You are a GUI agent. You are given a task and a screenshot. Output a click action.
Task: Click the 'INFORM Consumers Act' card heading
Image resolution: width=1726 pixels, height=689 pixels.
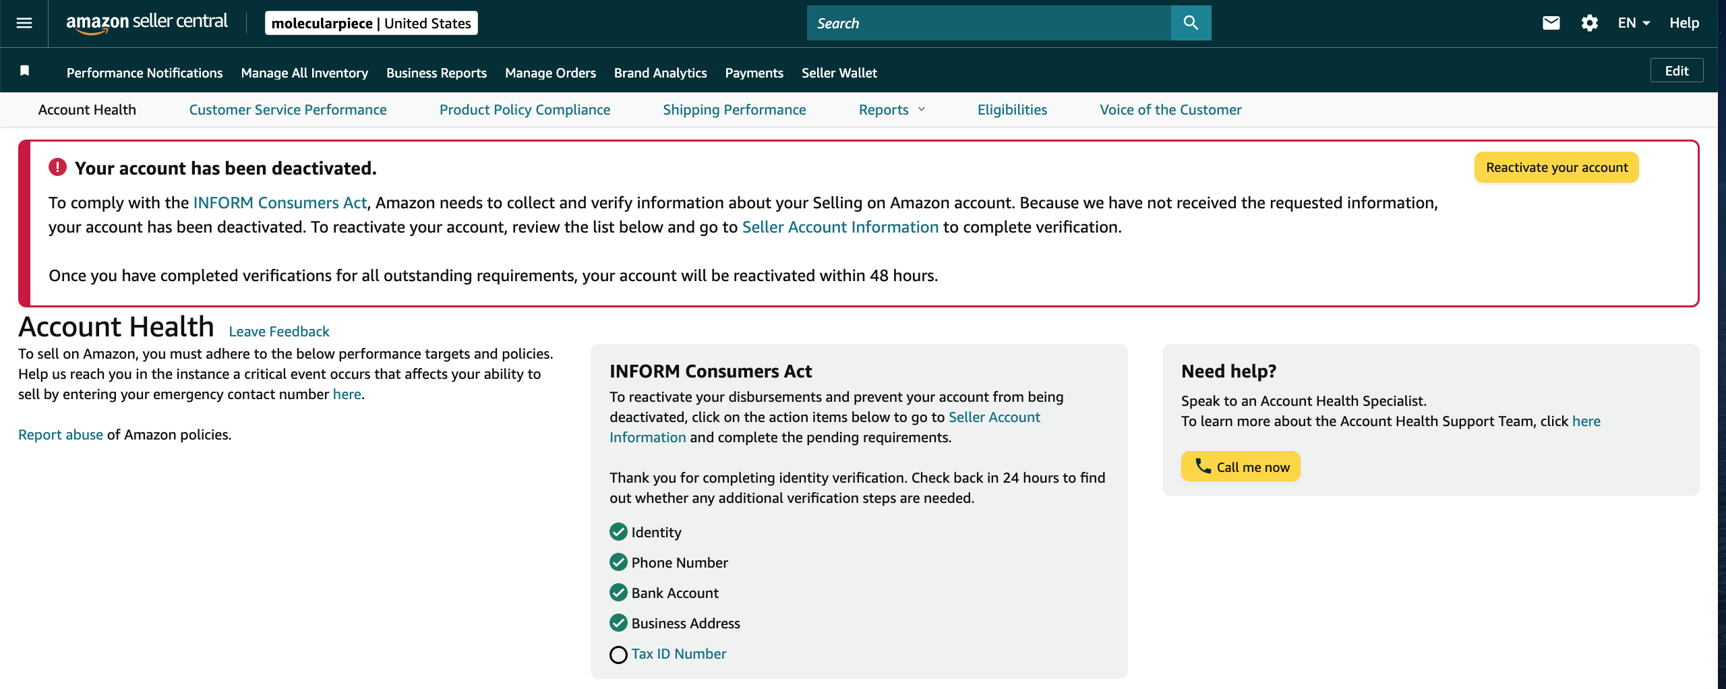coord(711,371)
